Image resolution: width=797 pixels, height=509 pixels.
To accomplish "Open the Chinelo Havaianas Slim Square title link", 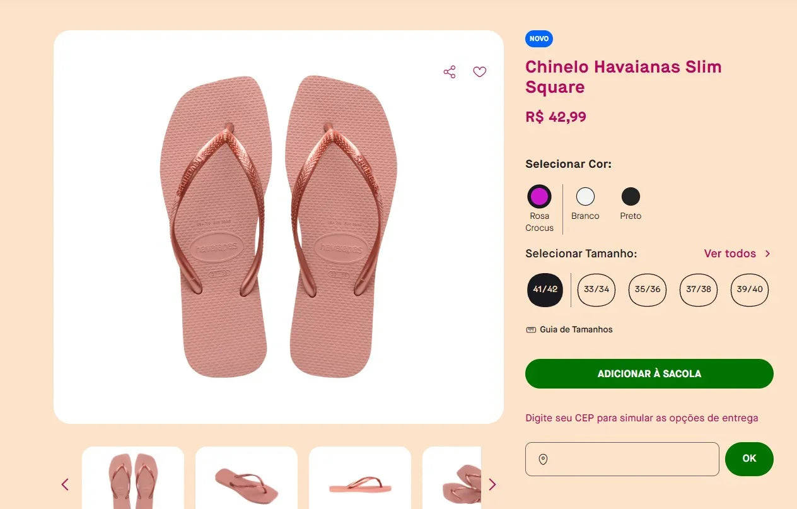I will [623, 76].
